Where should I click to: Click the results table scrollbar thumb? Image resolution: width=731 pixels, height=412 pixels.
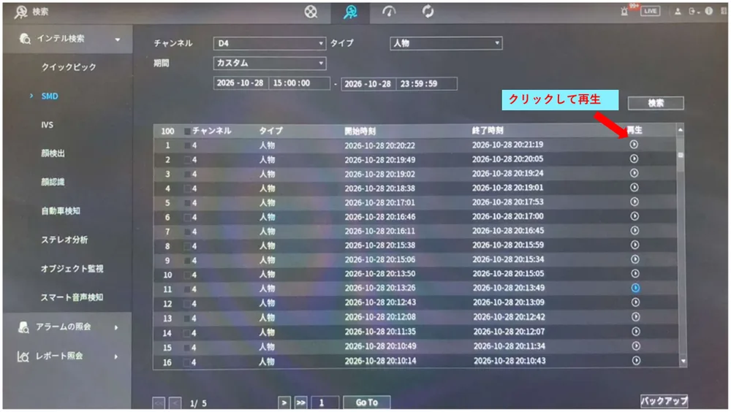[681, 155]
